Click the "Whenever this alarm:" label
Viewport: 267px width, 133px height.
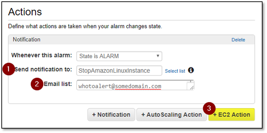[x=42, y=55]
